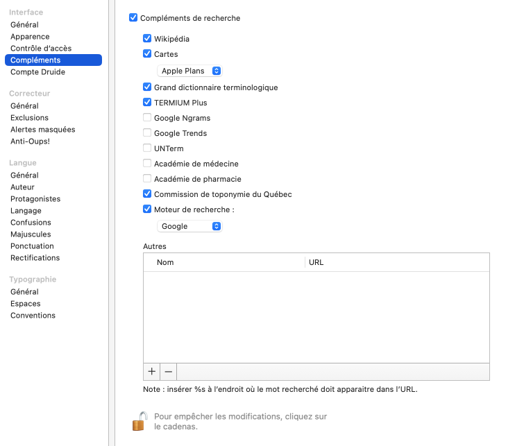The height and width of the screenshot is (446, 515).
Task: Select Apparence in the Interface section
Action: 30,37
